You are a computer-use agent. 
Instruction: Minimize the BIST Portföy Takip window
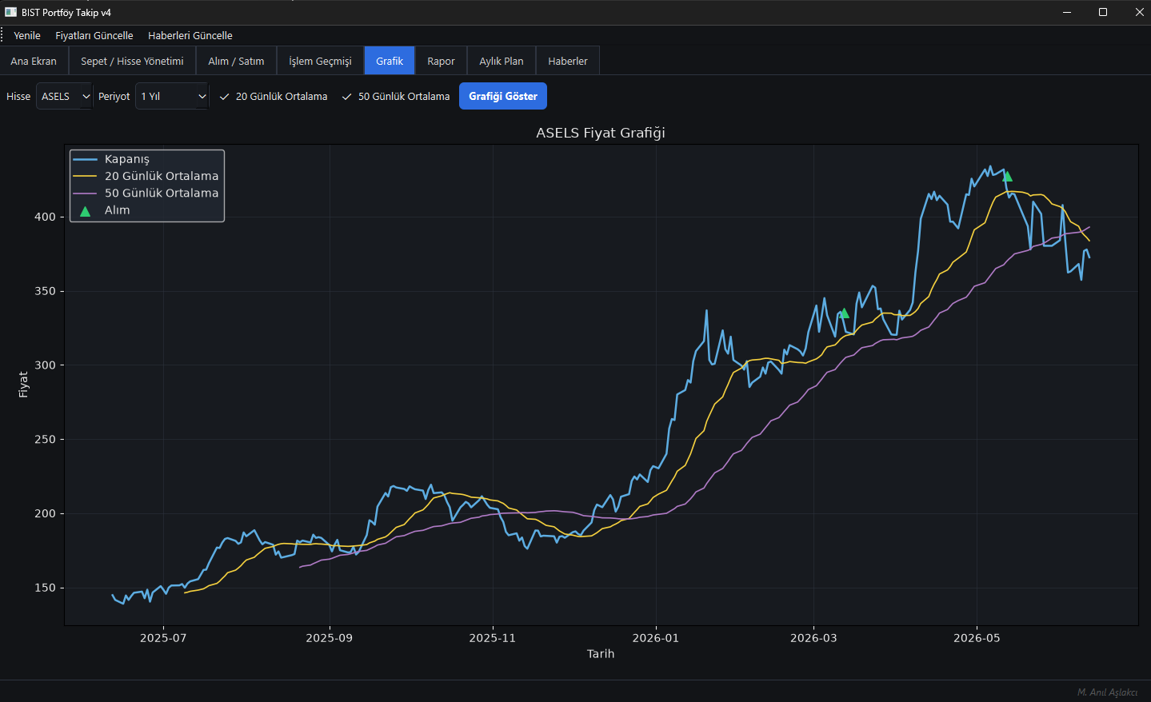1067,12
